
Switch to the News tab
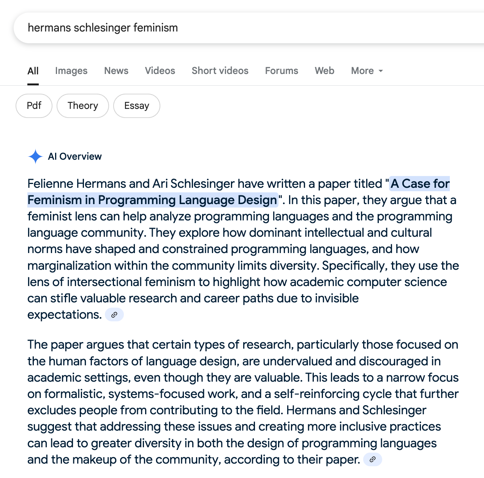(x=116, y=71)
